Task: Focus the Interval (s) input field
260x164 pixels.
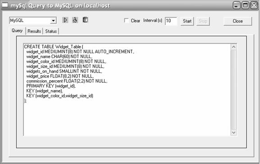Action: (x=171, y=21)
